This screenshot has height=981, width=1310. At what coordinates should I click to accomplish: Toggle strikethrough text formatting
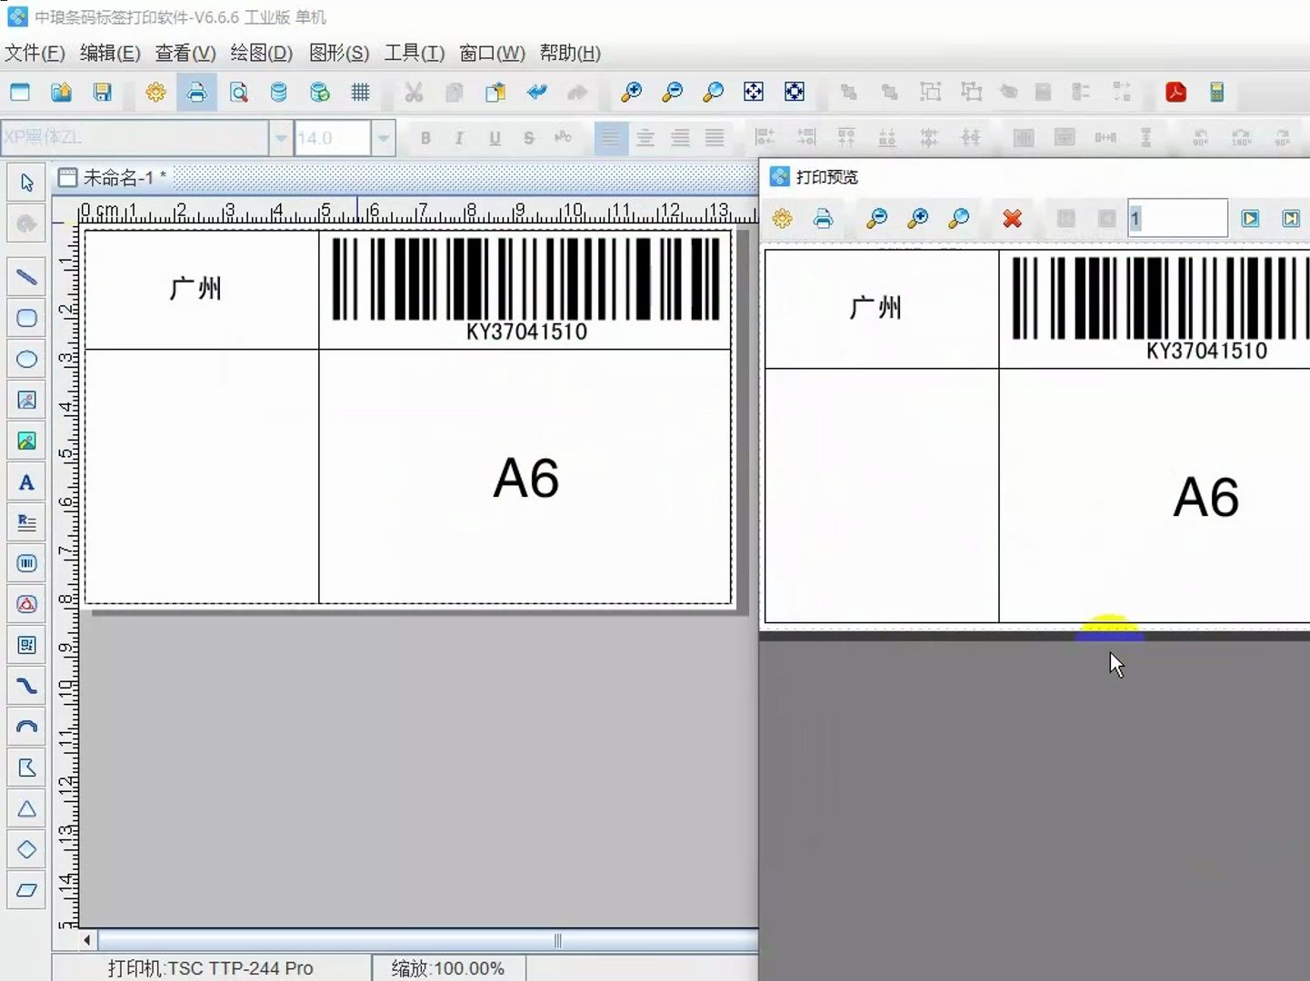click(529, 138)
